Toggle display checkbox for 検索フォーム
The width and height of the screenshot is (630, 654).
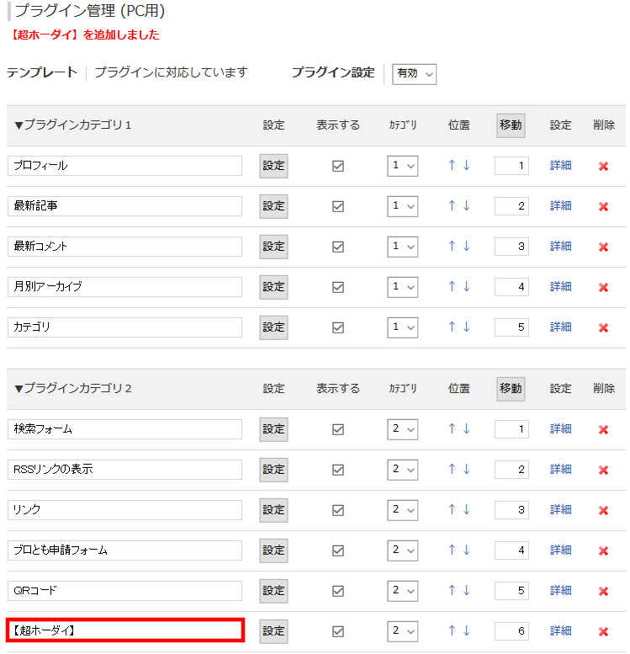click(x=338, y=429)
